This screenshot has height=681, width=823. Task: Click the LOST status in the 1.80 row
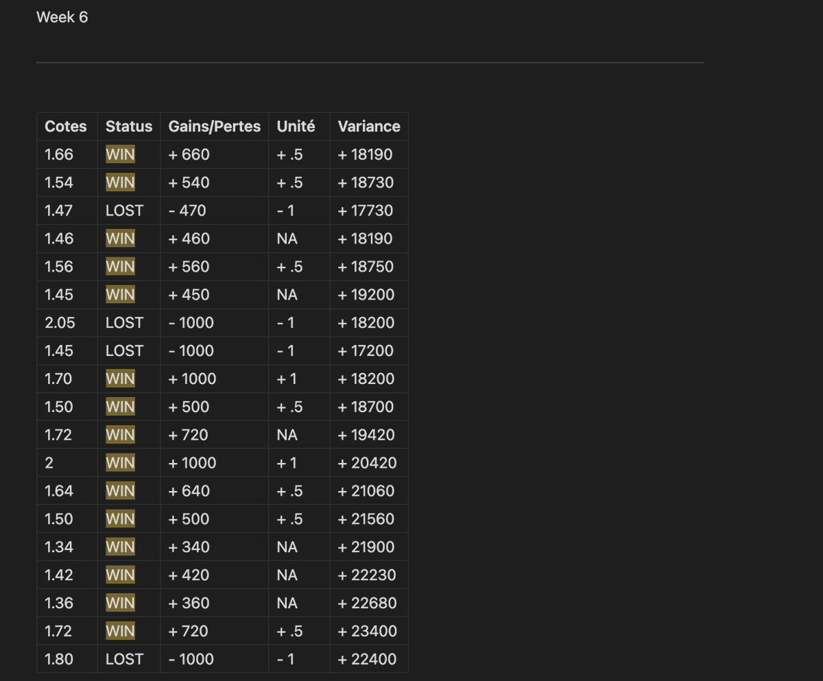click(x=125, y=659)
